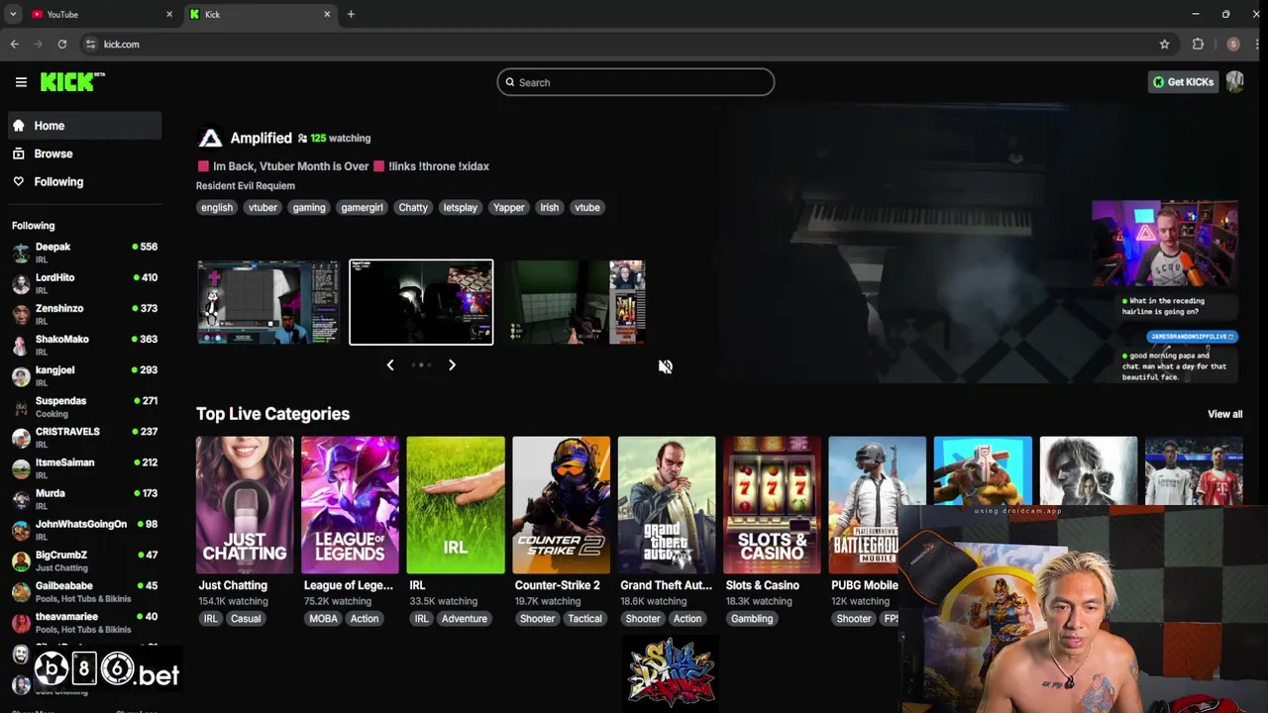
Task: Click the Yapper tag
Action: [509, 207]
